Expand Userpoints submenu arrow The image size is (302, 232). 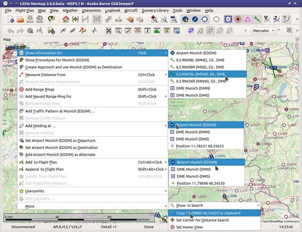[165, 191]
